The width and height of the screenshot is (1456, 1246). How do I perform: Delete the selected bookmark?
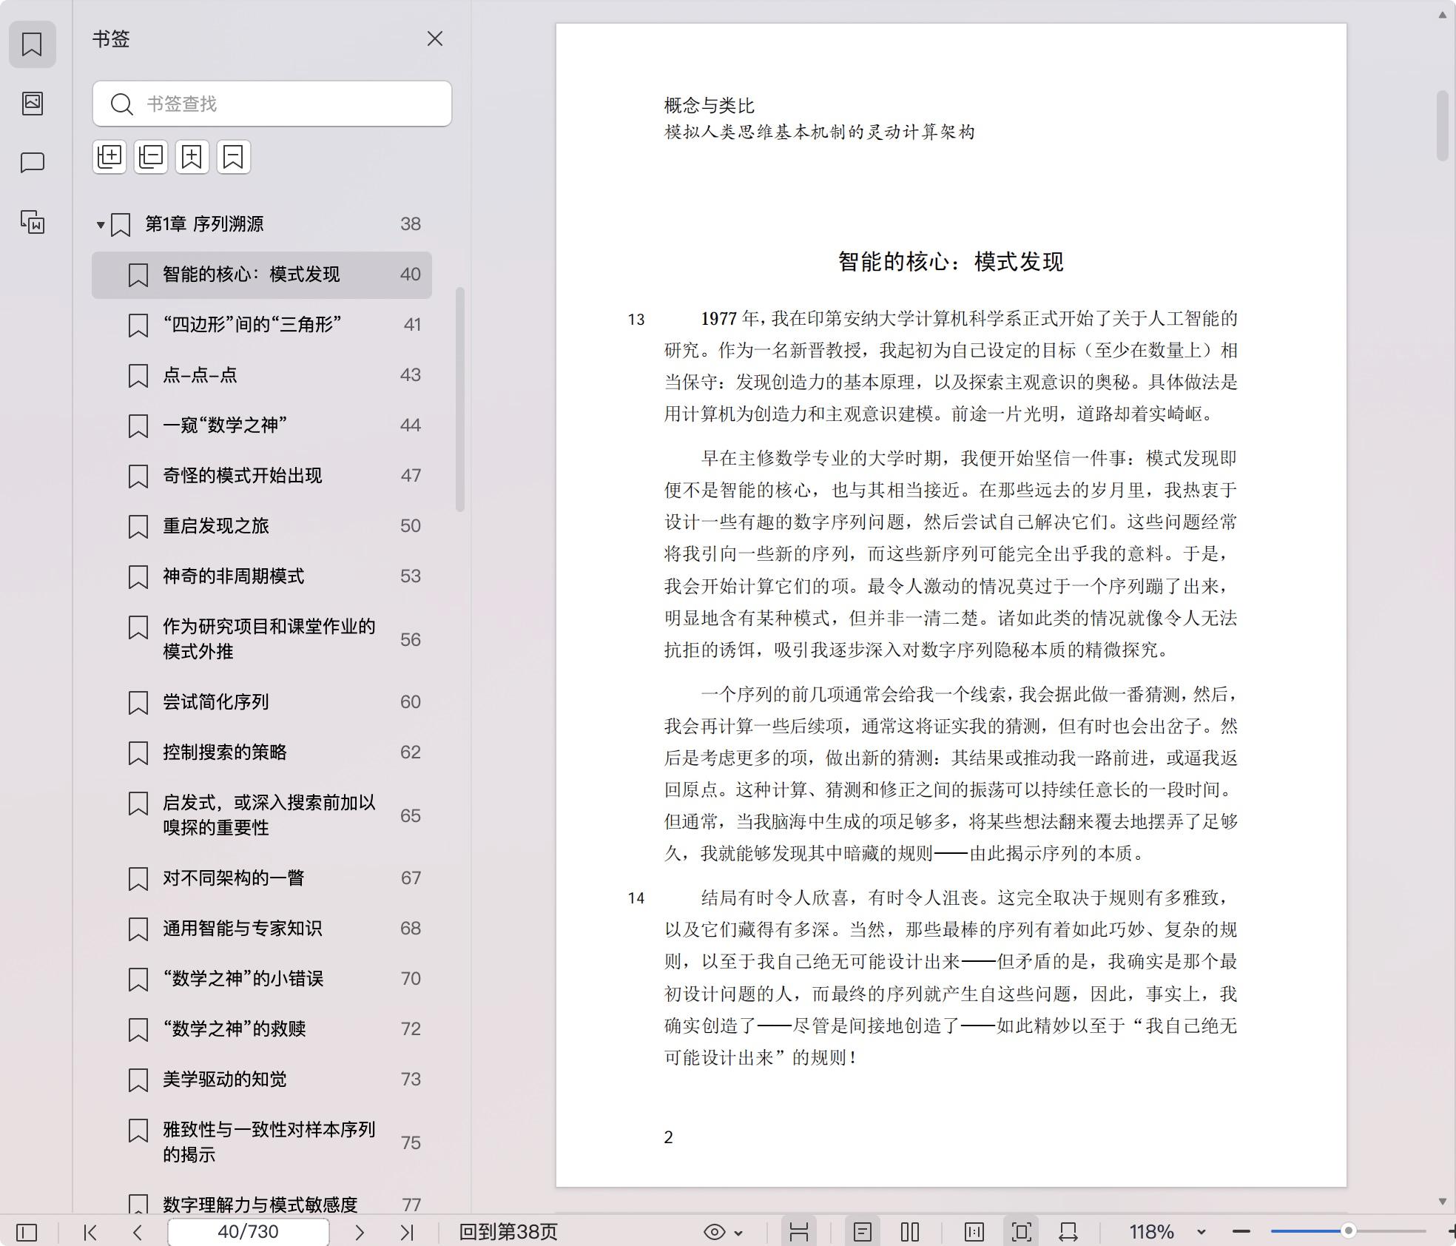tap(234, 157)
